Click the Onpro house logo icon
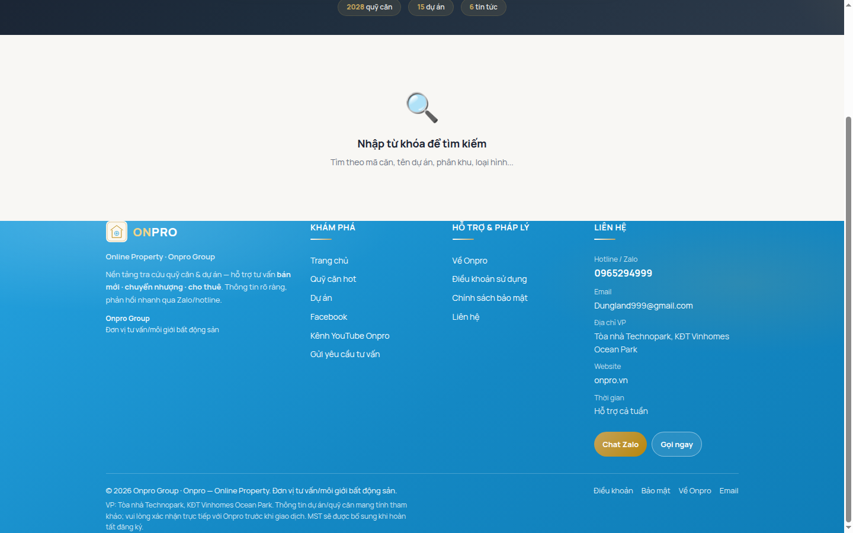 (x=117, y=232)
